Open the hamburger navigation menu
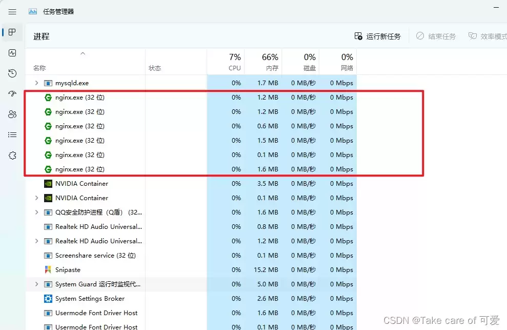 12,12
